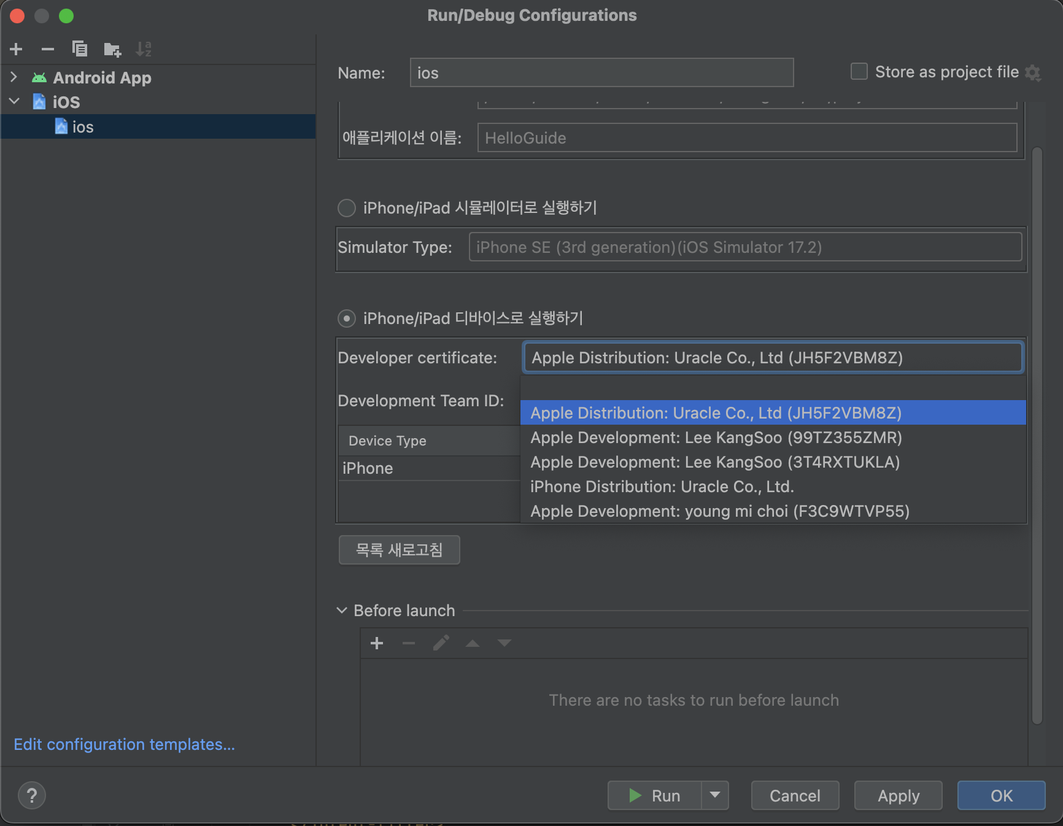Image resolution: width=1063 pixels, height=826 pixels.
Task: Click the 목록 새로고침 button
Action: coord(399,550)
